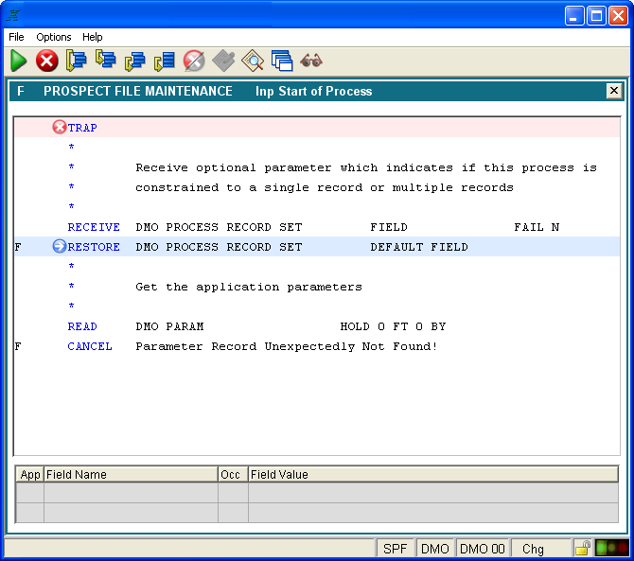
Task: Click 'HOLD 0 FT 0 BY' text
Action: (393, 326)
